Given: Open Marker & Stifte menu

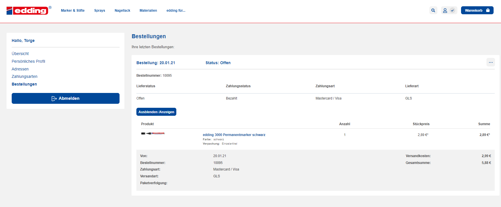Looking at the screenshot, I should [73, 11].
